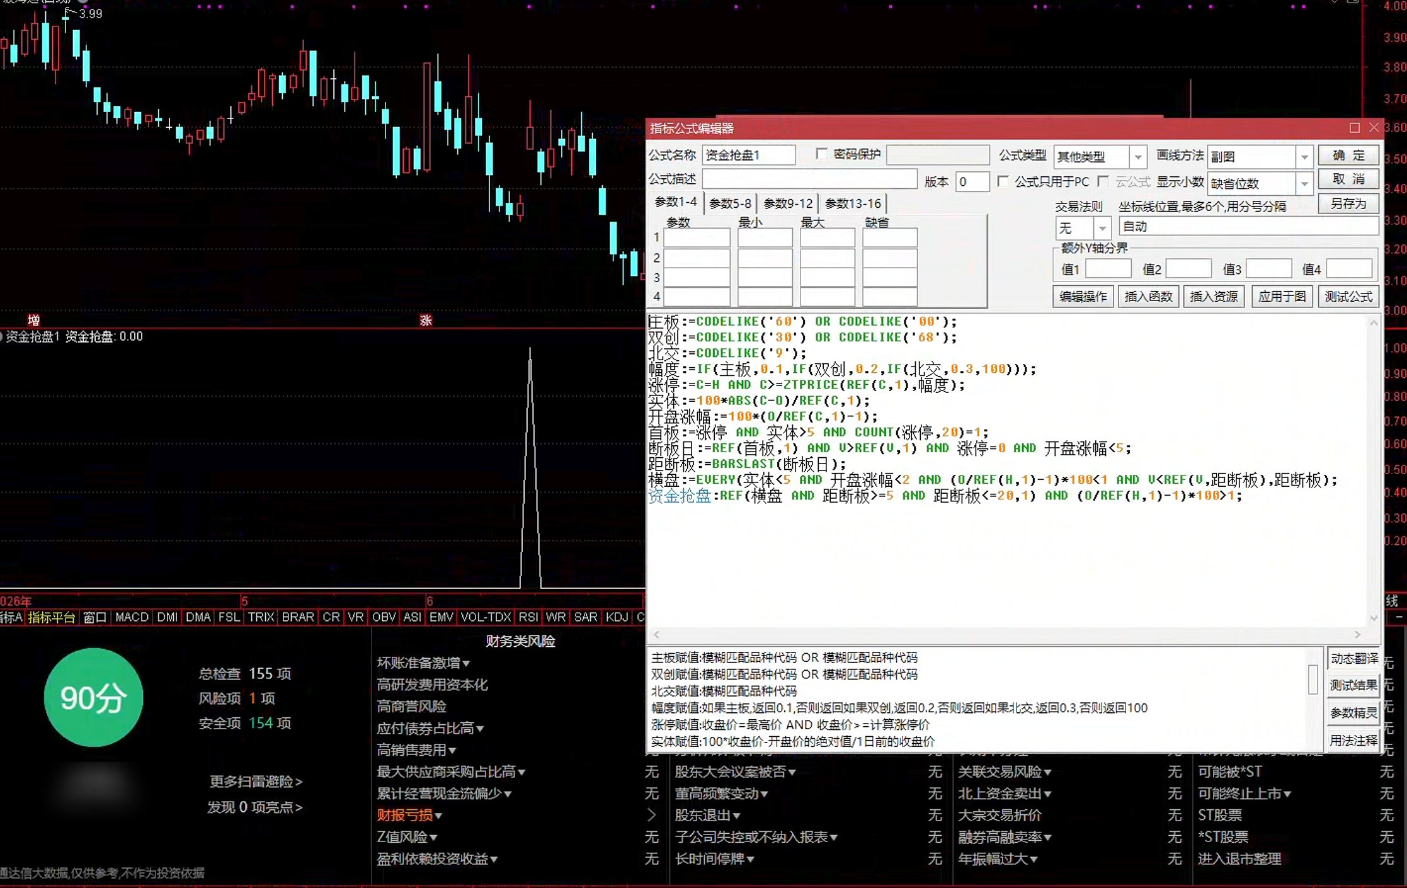Tick the 公式只用于PC checkbox
Viewport: 1407px width, 888px height.
click(1003, 181)
